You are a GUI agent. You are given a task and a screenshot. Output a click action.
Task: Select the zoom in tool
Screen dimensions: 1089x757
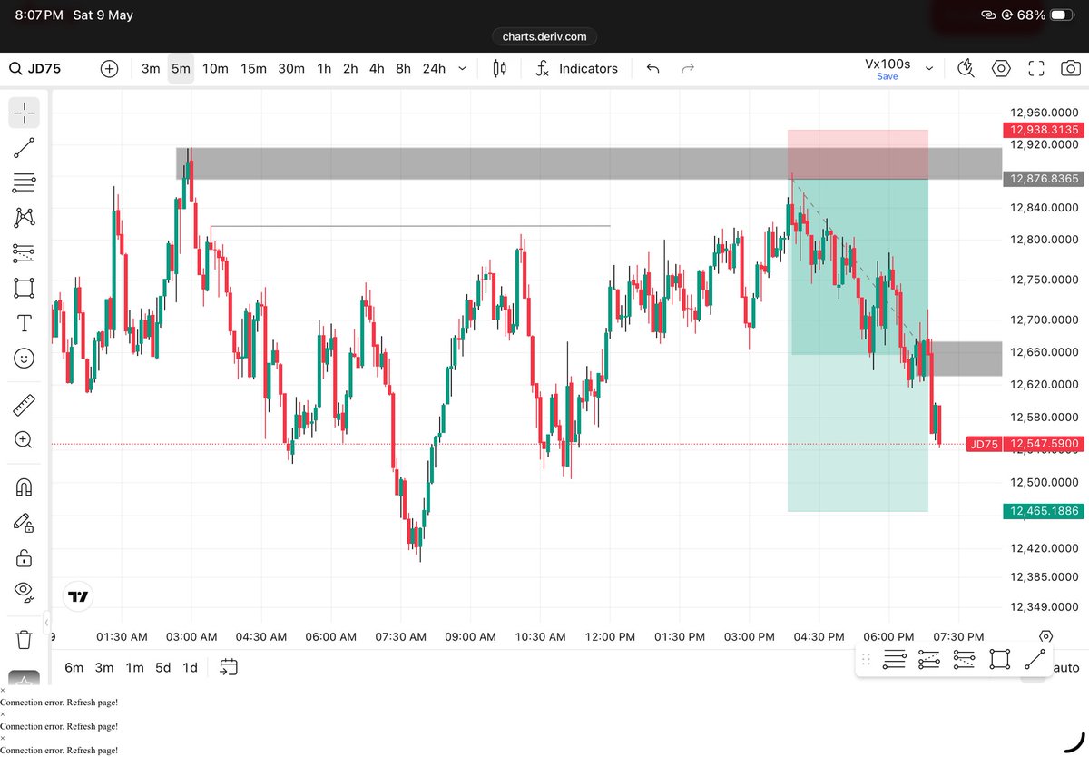point(25,439)
